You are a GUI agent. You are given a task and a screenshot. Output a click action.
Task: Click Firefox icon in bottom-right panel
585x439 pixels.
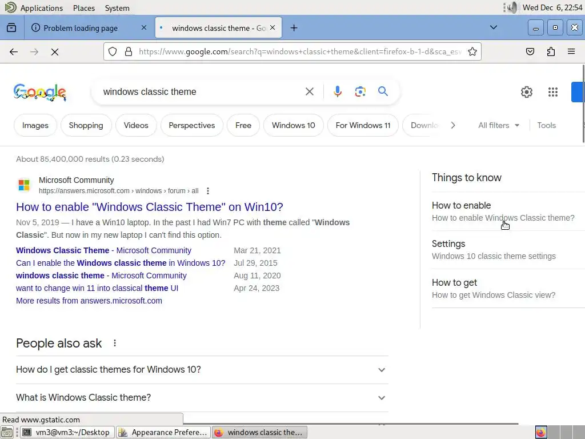pyautogui.click(x=541, y=432)
